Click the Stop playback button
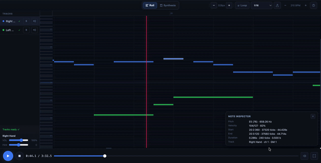 click(x=19, y=156)
